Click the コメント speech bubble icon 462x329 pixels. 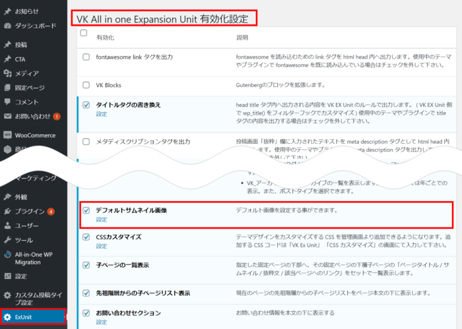pos(7,102)
